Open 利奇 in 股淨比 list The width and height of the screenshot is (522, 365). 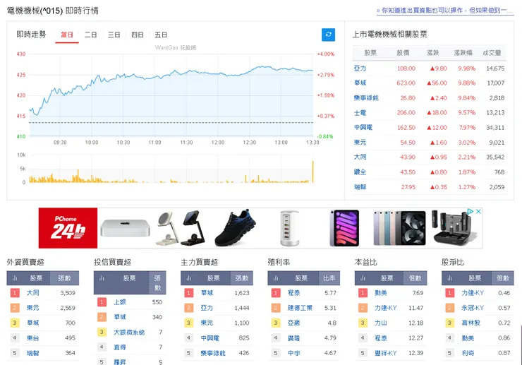468,353
